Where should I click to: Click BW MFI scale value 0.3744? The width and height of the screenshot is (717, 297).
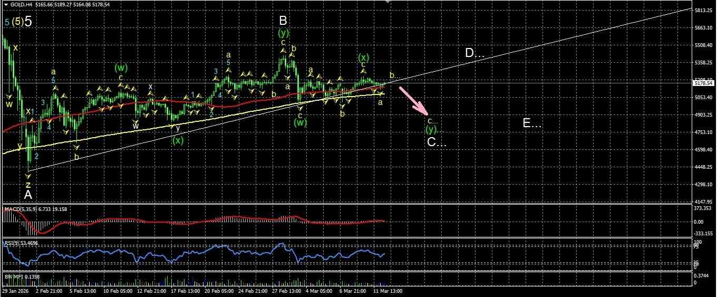pyautogui.click(x=702, y=275)
